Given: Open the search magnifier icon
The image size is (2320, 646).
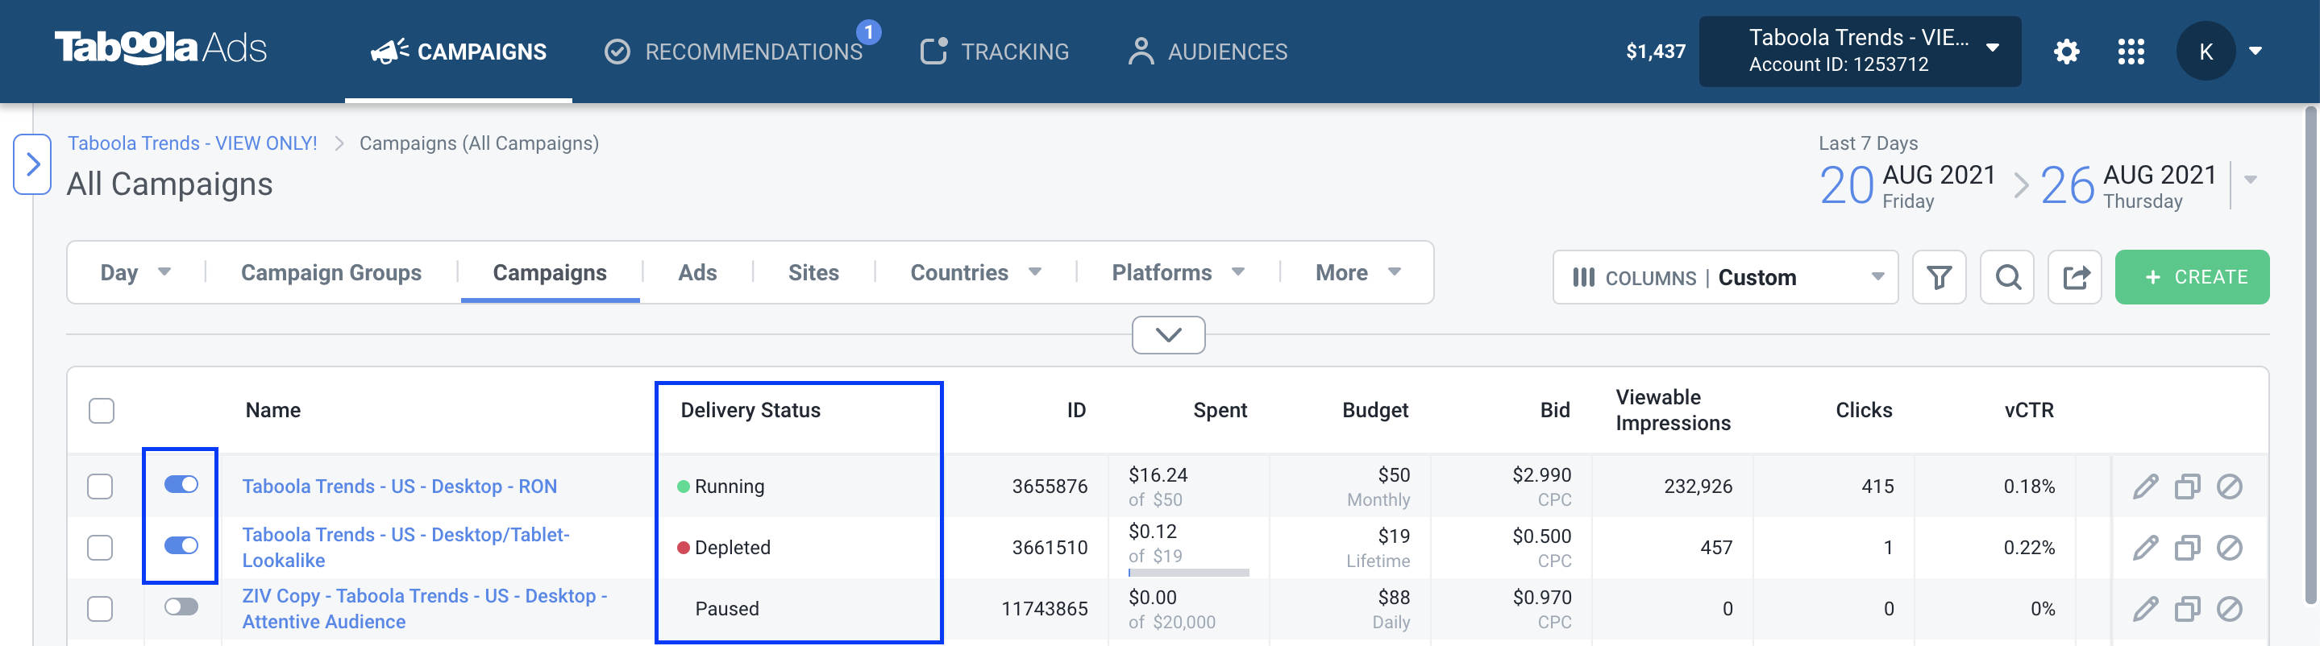Looking at the screenshot, I should tap(2007, 277).
